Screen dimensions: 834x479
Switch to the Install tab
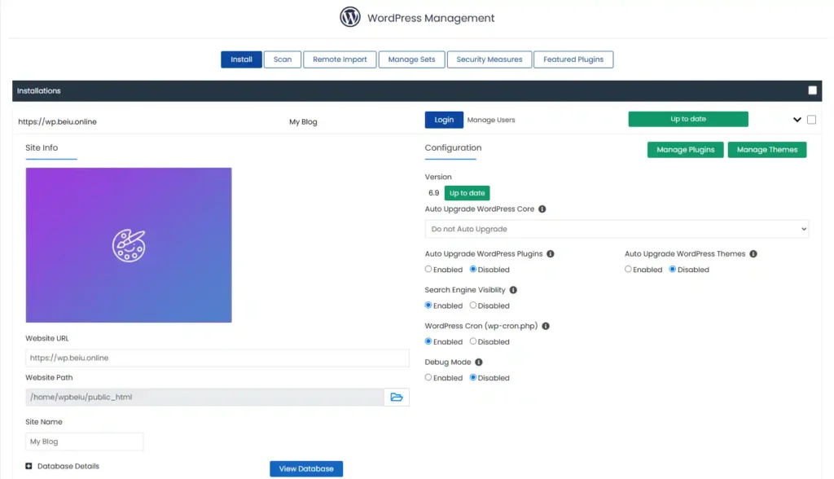pos(241,59)
